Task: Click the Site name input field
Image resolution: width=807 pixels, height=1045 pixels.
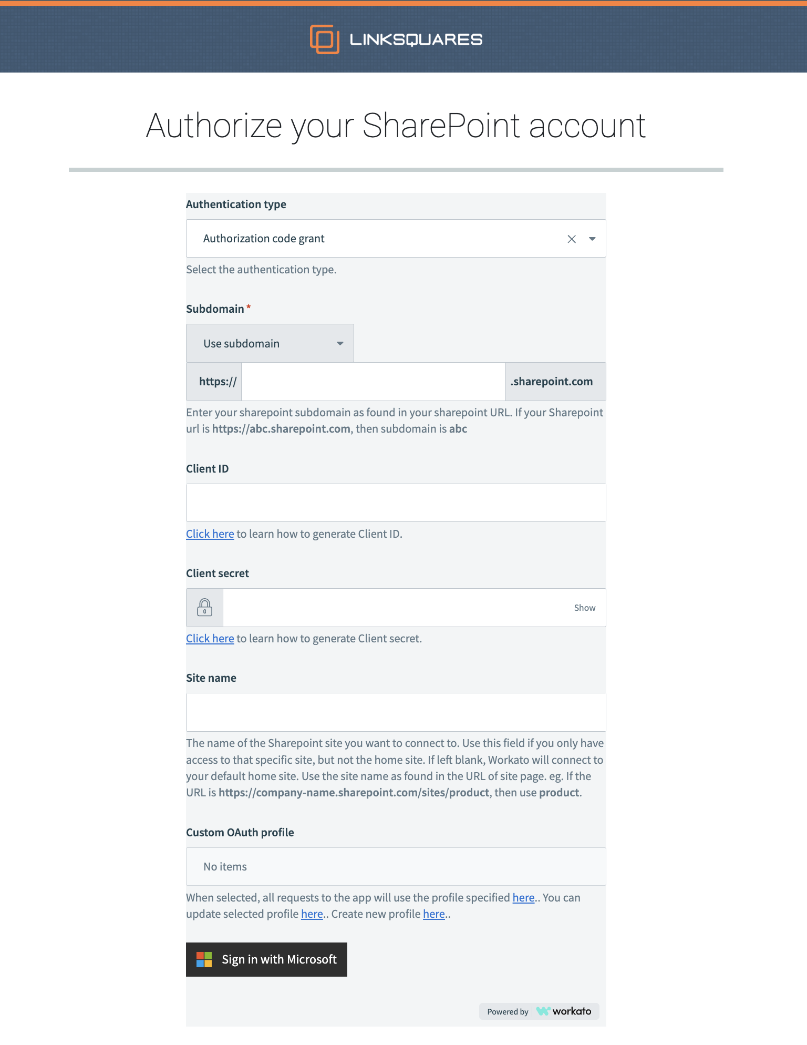Action: pos(396,712)
